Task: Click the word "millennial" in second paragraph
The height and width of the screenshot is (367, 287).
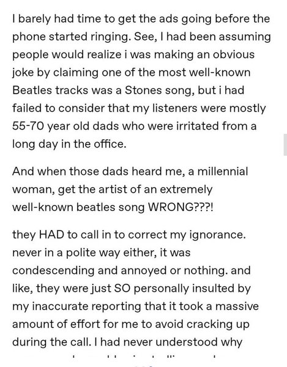Action: tap(223, 171)
